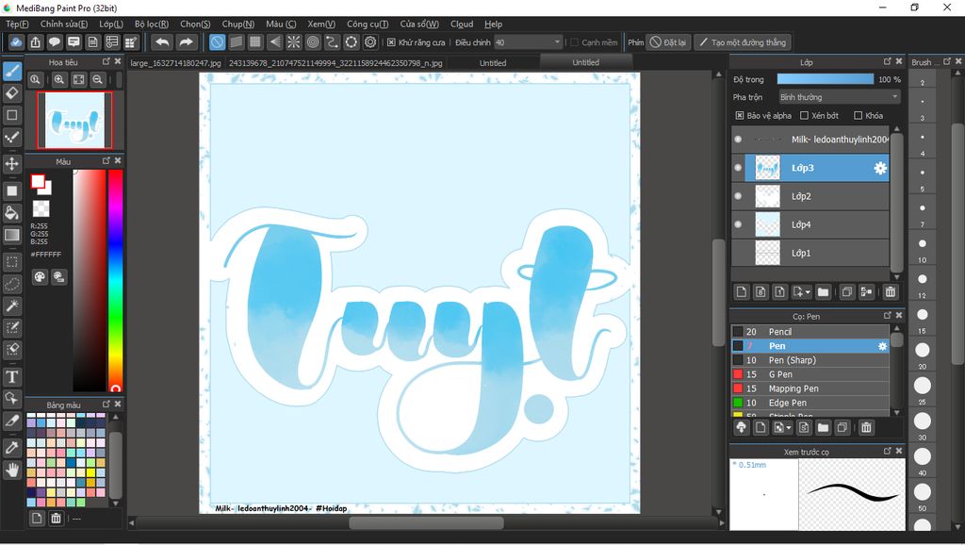Click Tạo một đường thẳng button
Image resolution: width=965 pixels, height=545 pixels.
743,42
